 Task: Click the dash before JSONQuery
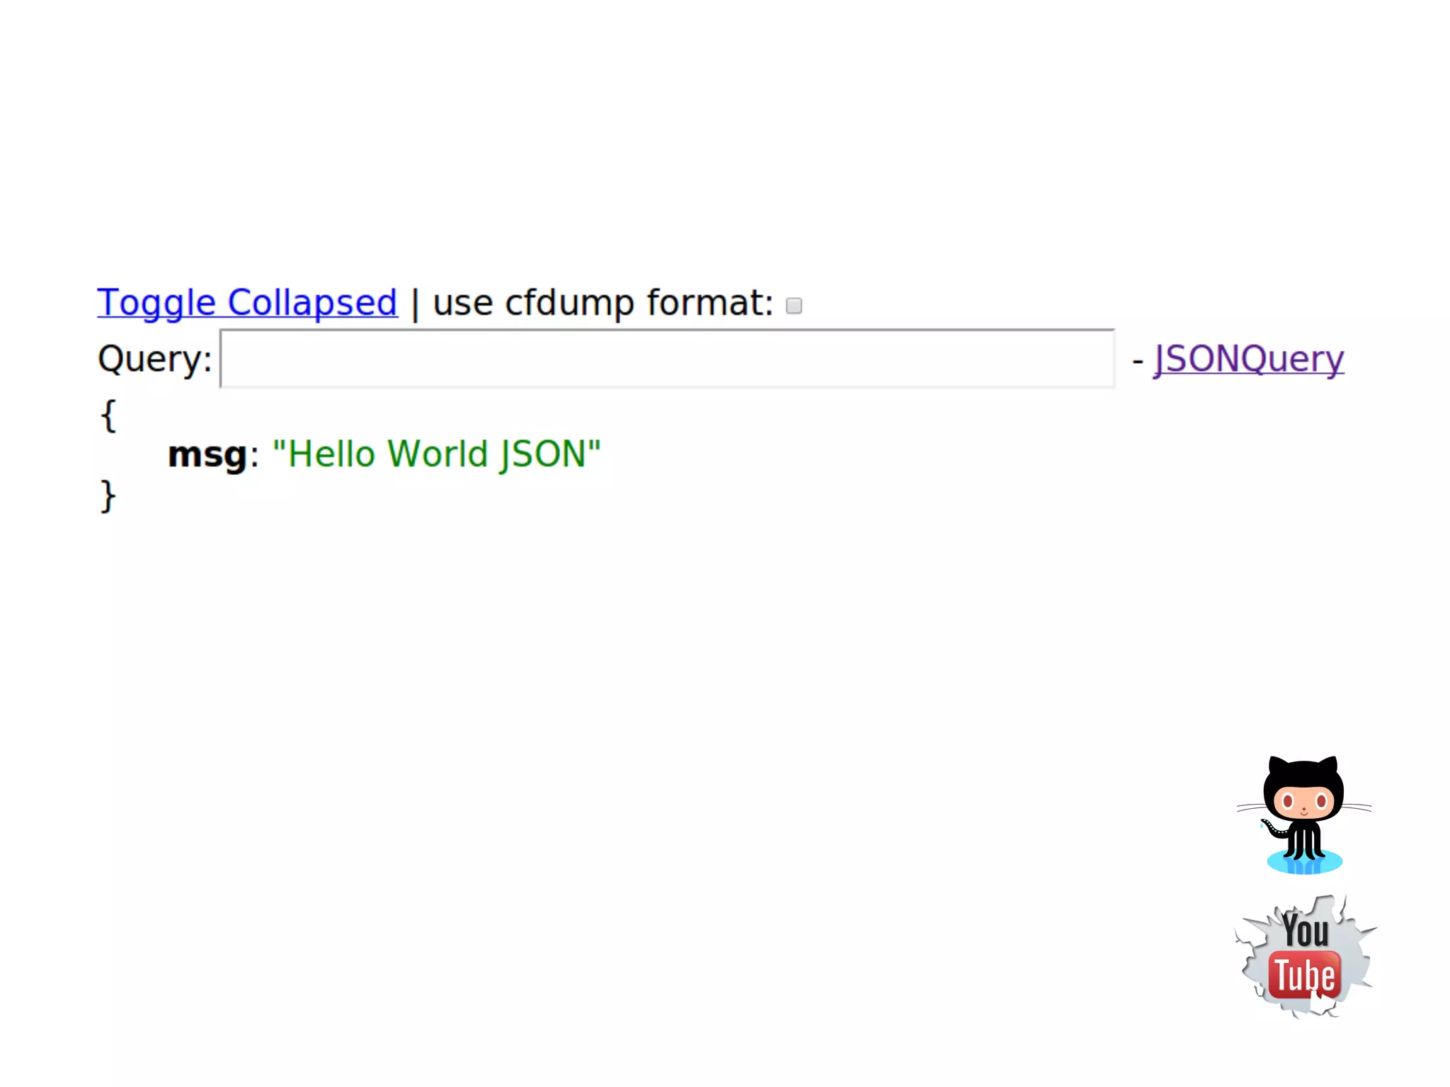pos(1138,361)
